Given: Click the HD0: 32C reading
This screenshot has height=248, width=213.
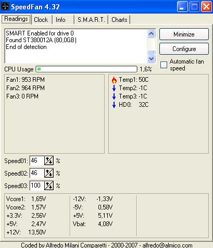Looking at the screenshot, I should [x=134, y=105].
